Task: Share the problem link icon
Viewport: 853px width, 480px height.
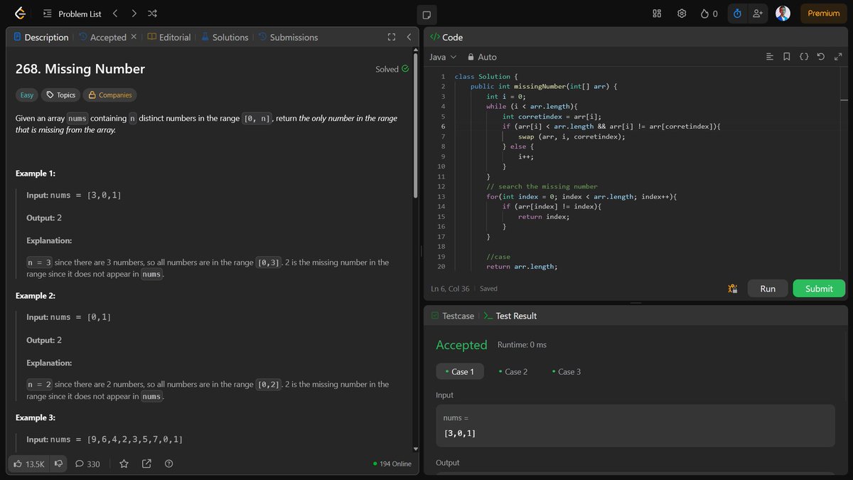Action: pos(146,464)
